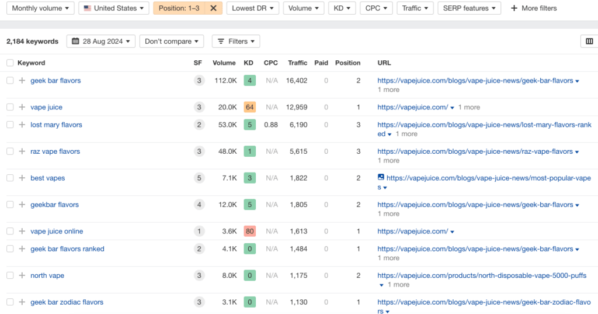Check the box for raz vape flavors row

pos(10,151)
